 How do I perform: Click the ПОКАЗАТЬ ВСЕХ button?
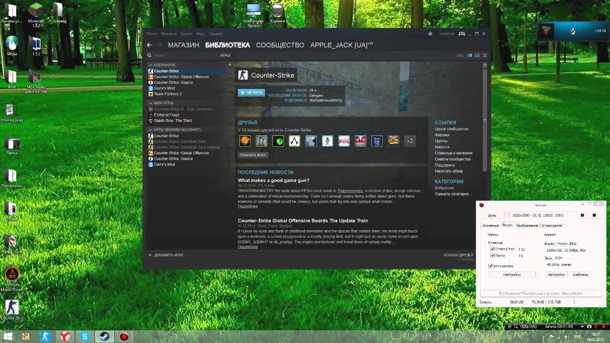[x=253, y=155]
